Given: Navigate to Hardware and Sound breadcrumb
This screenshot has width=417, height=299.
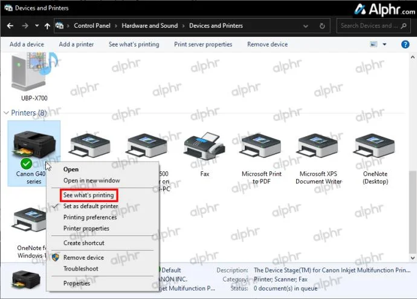Looking at the screenshot, I should tap(149, 26).
